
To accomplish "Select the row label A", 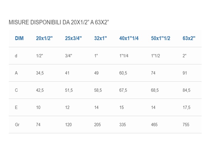I will (x=16, y=73).
